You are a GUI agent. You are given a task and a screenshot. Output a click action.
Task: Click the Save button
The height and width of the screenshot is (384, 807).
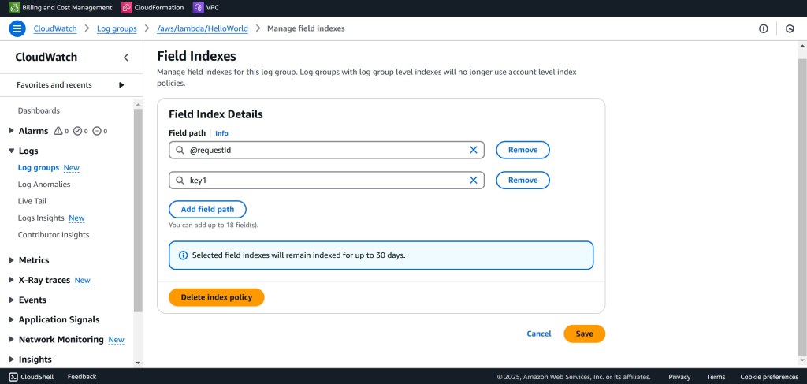(x=584, y=334)
